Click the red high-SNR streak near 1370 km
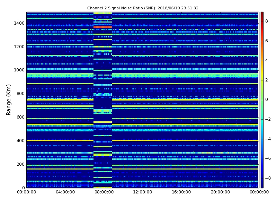The height and width of the screenshot is (208, 277). [102, 27]
